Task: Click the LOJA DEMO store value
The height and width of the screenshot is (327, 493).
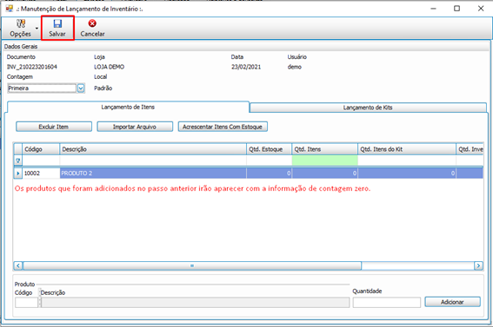Action: click(x=109, y=67)
